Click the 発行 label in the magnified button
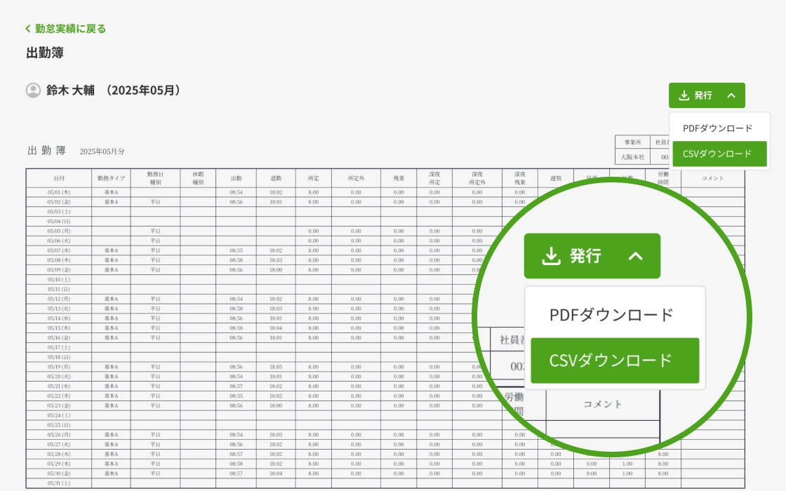The image size is (786, 491). tap(585, 257)
